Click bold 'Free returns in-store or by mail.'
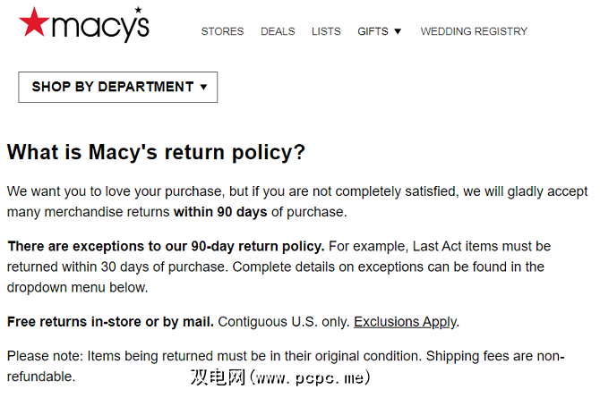Screen dimensions: 600x398 (110, 321)
